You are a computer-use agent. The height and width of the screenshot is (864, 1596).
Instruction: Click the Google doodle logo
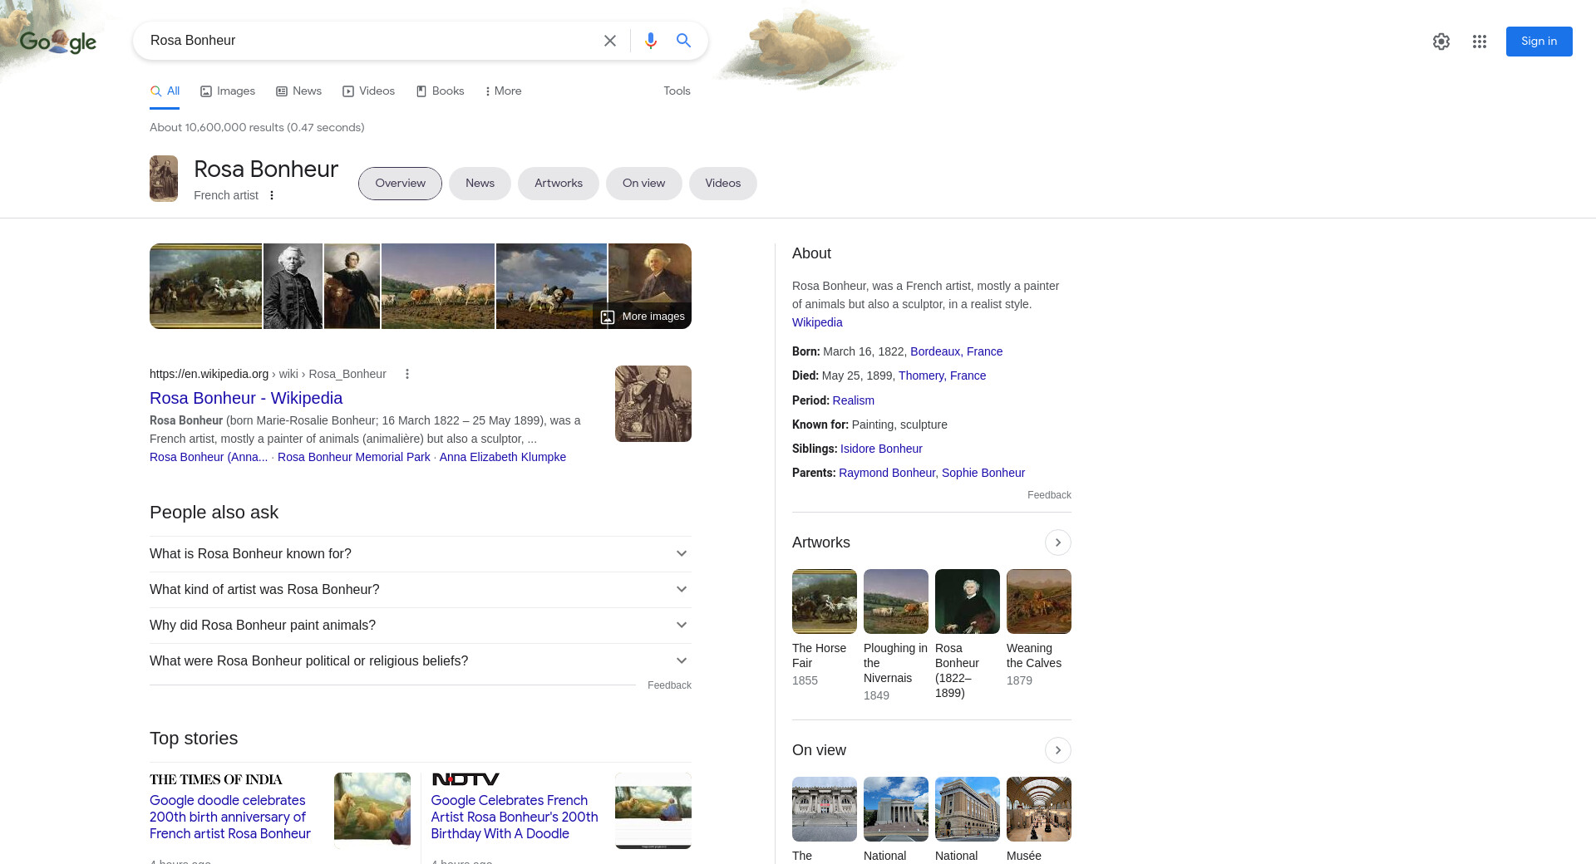58,41
